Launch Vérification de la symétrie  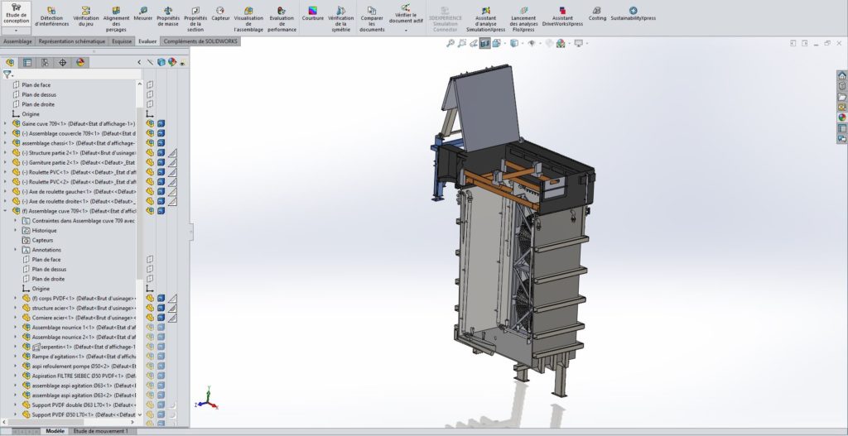[x=340, y=15]
